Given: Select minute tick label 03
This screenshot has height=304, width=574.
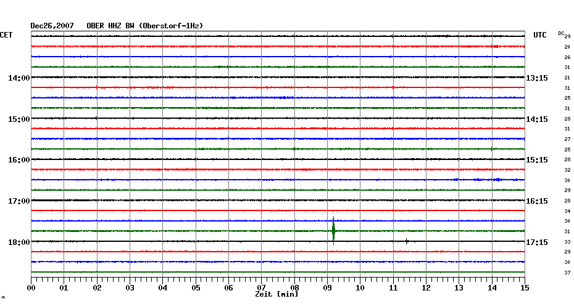Looking at the screenshot, I should click(130, 288).
